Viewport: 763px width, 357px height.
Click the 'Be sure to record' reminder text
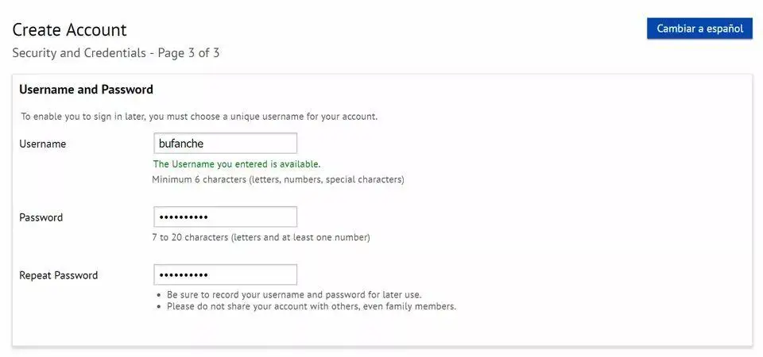294,295
